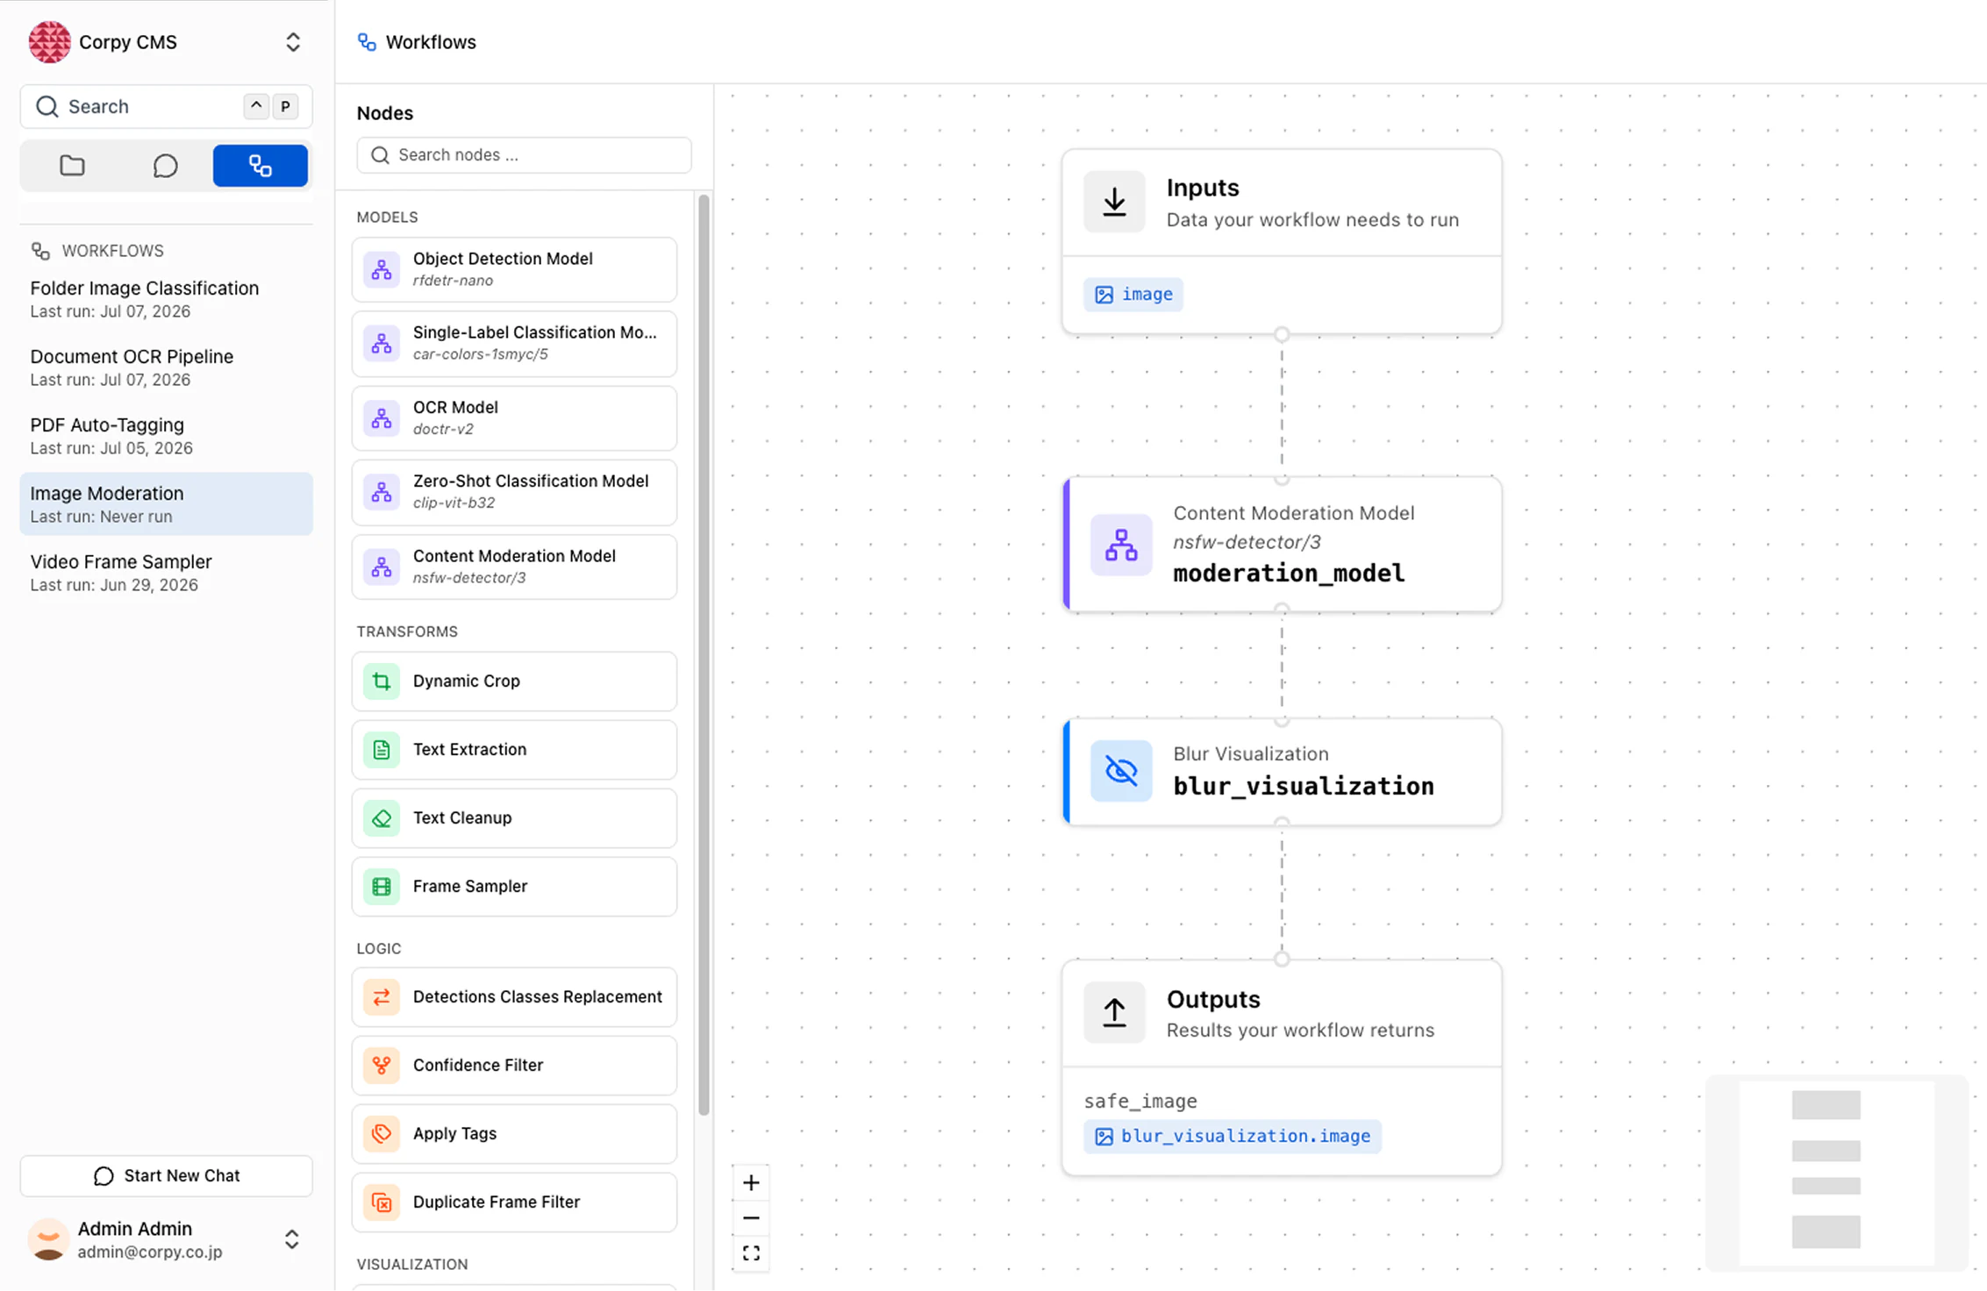Click the Dynamic Crop label
This screenshot has height=1291, width=1987.
[466, 681]
